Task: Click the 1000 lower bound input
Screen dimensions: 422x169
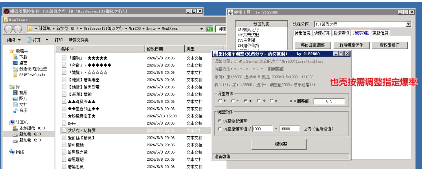Action: (x=262, y=129)
